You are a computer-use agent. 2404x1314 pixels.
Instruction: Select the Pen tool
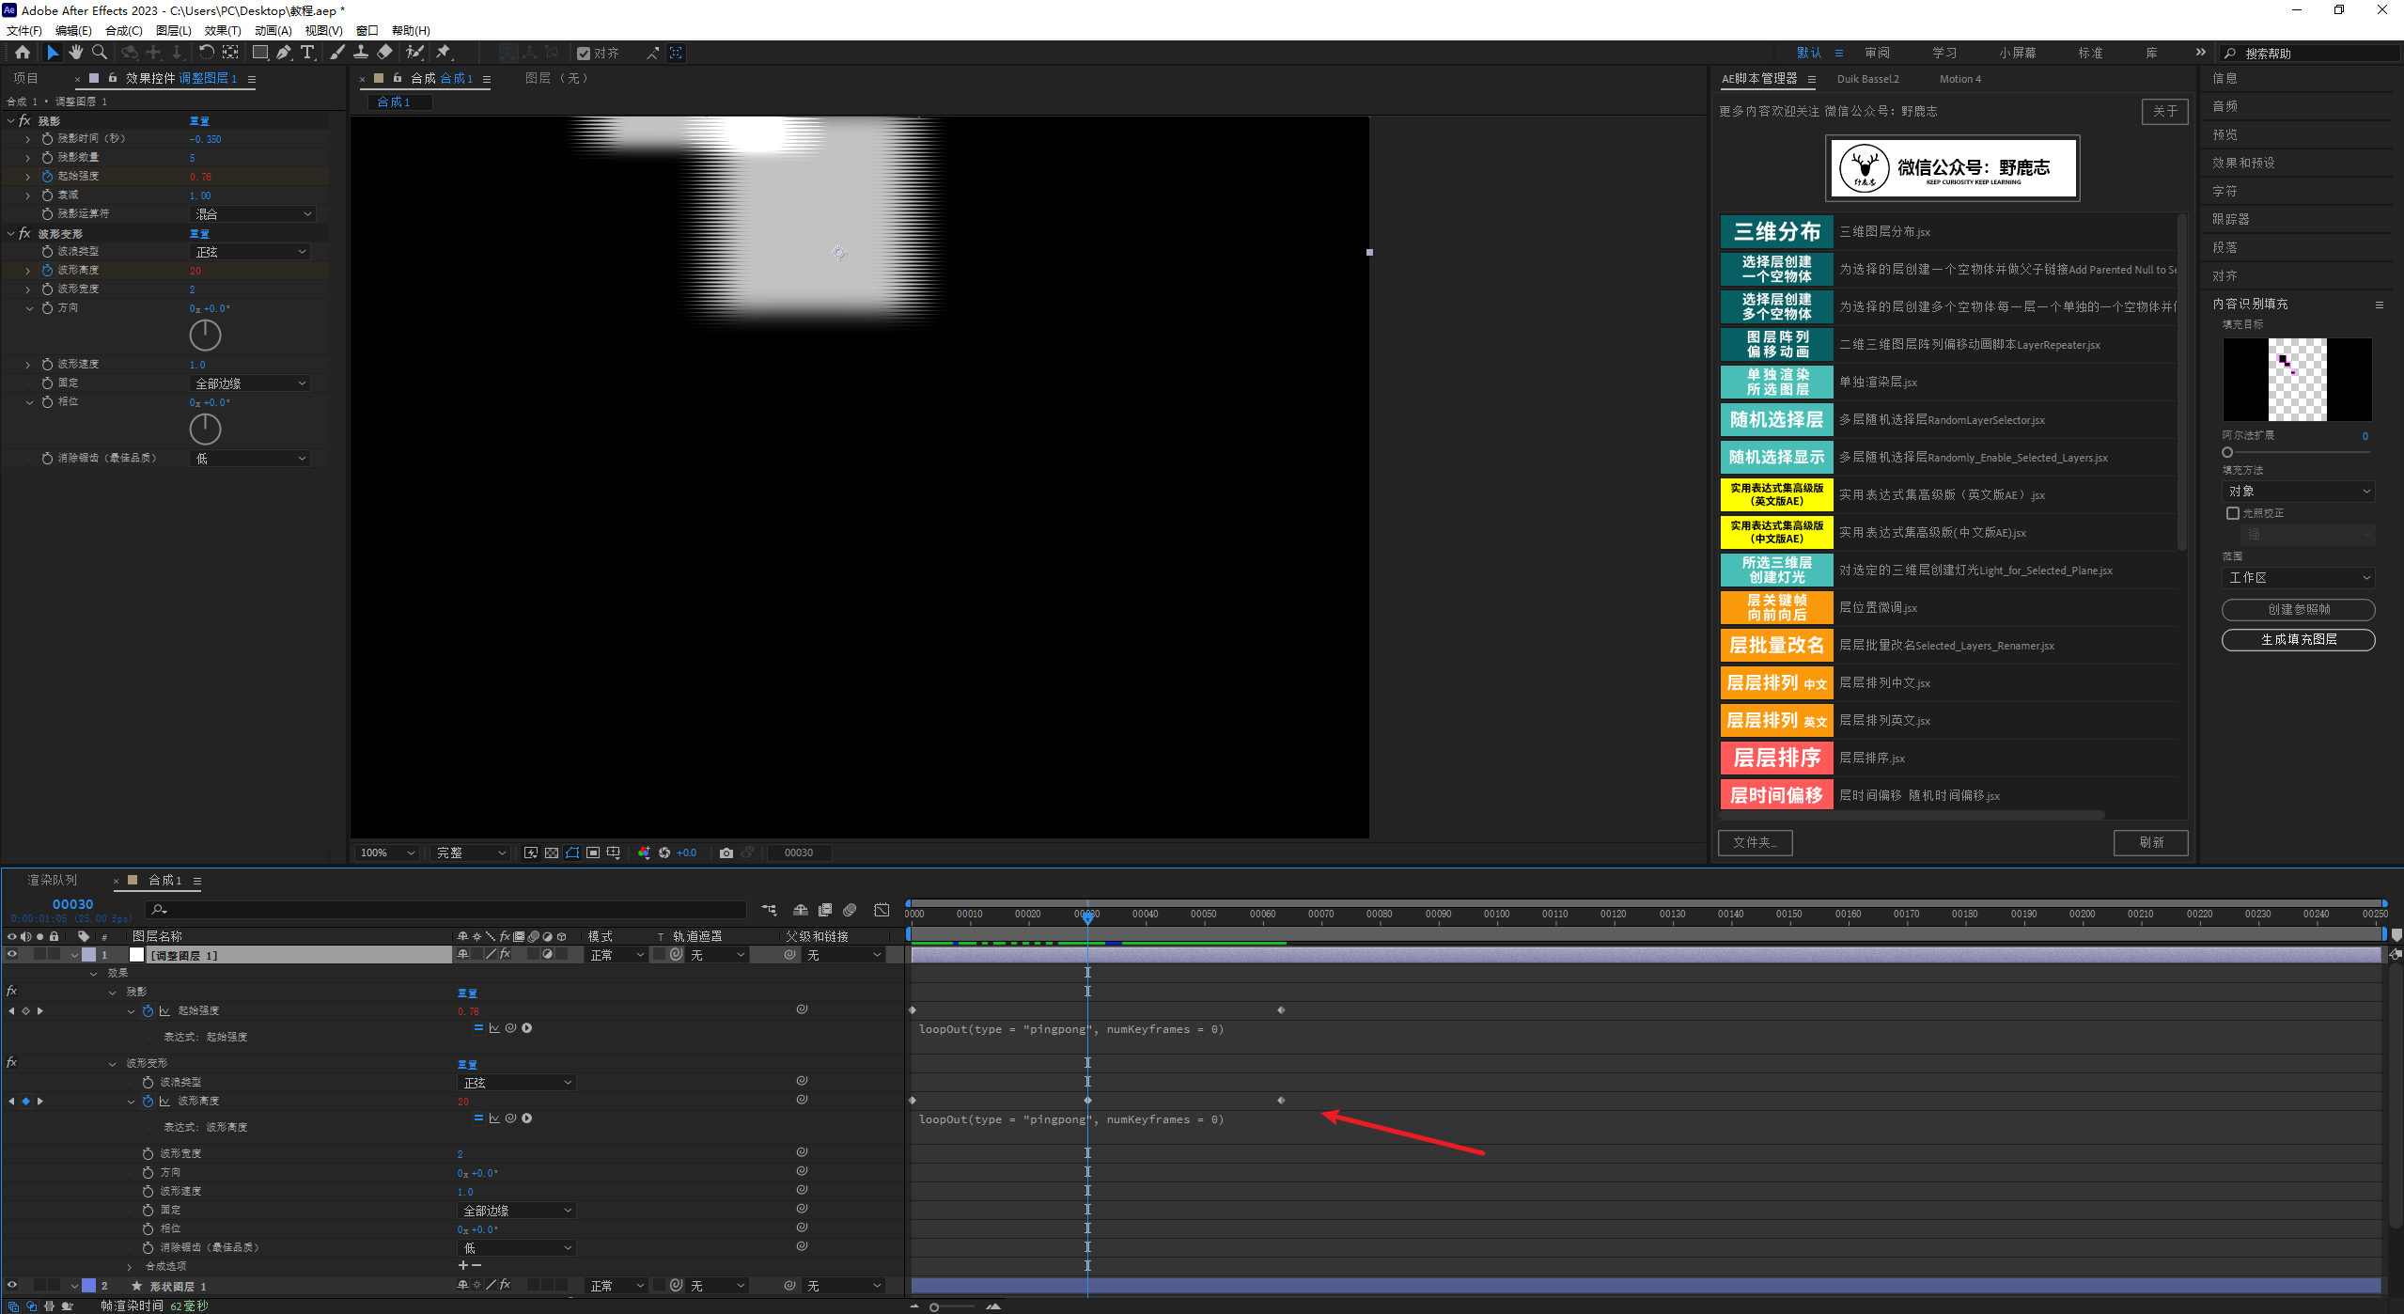click(x=284, y=53)
